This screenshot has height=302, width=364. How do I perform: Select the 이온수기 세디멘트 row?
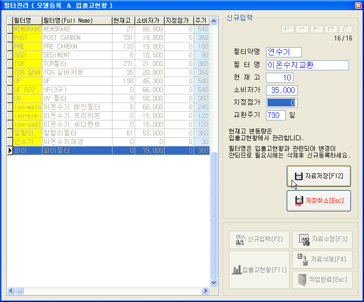(x=109, y=124)
